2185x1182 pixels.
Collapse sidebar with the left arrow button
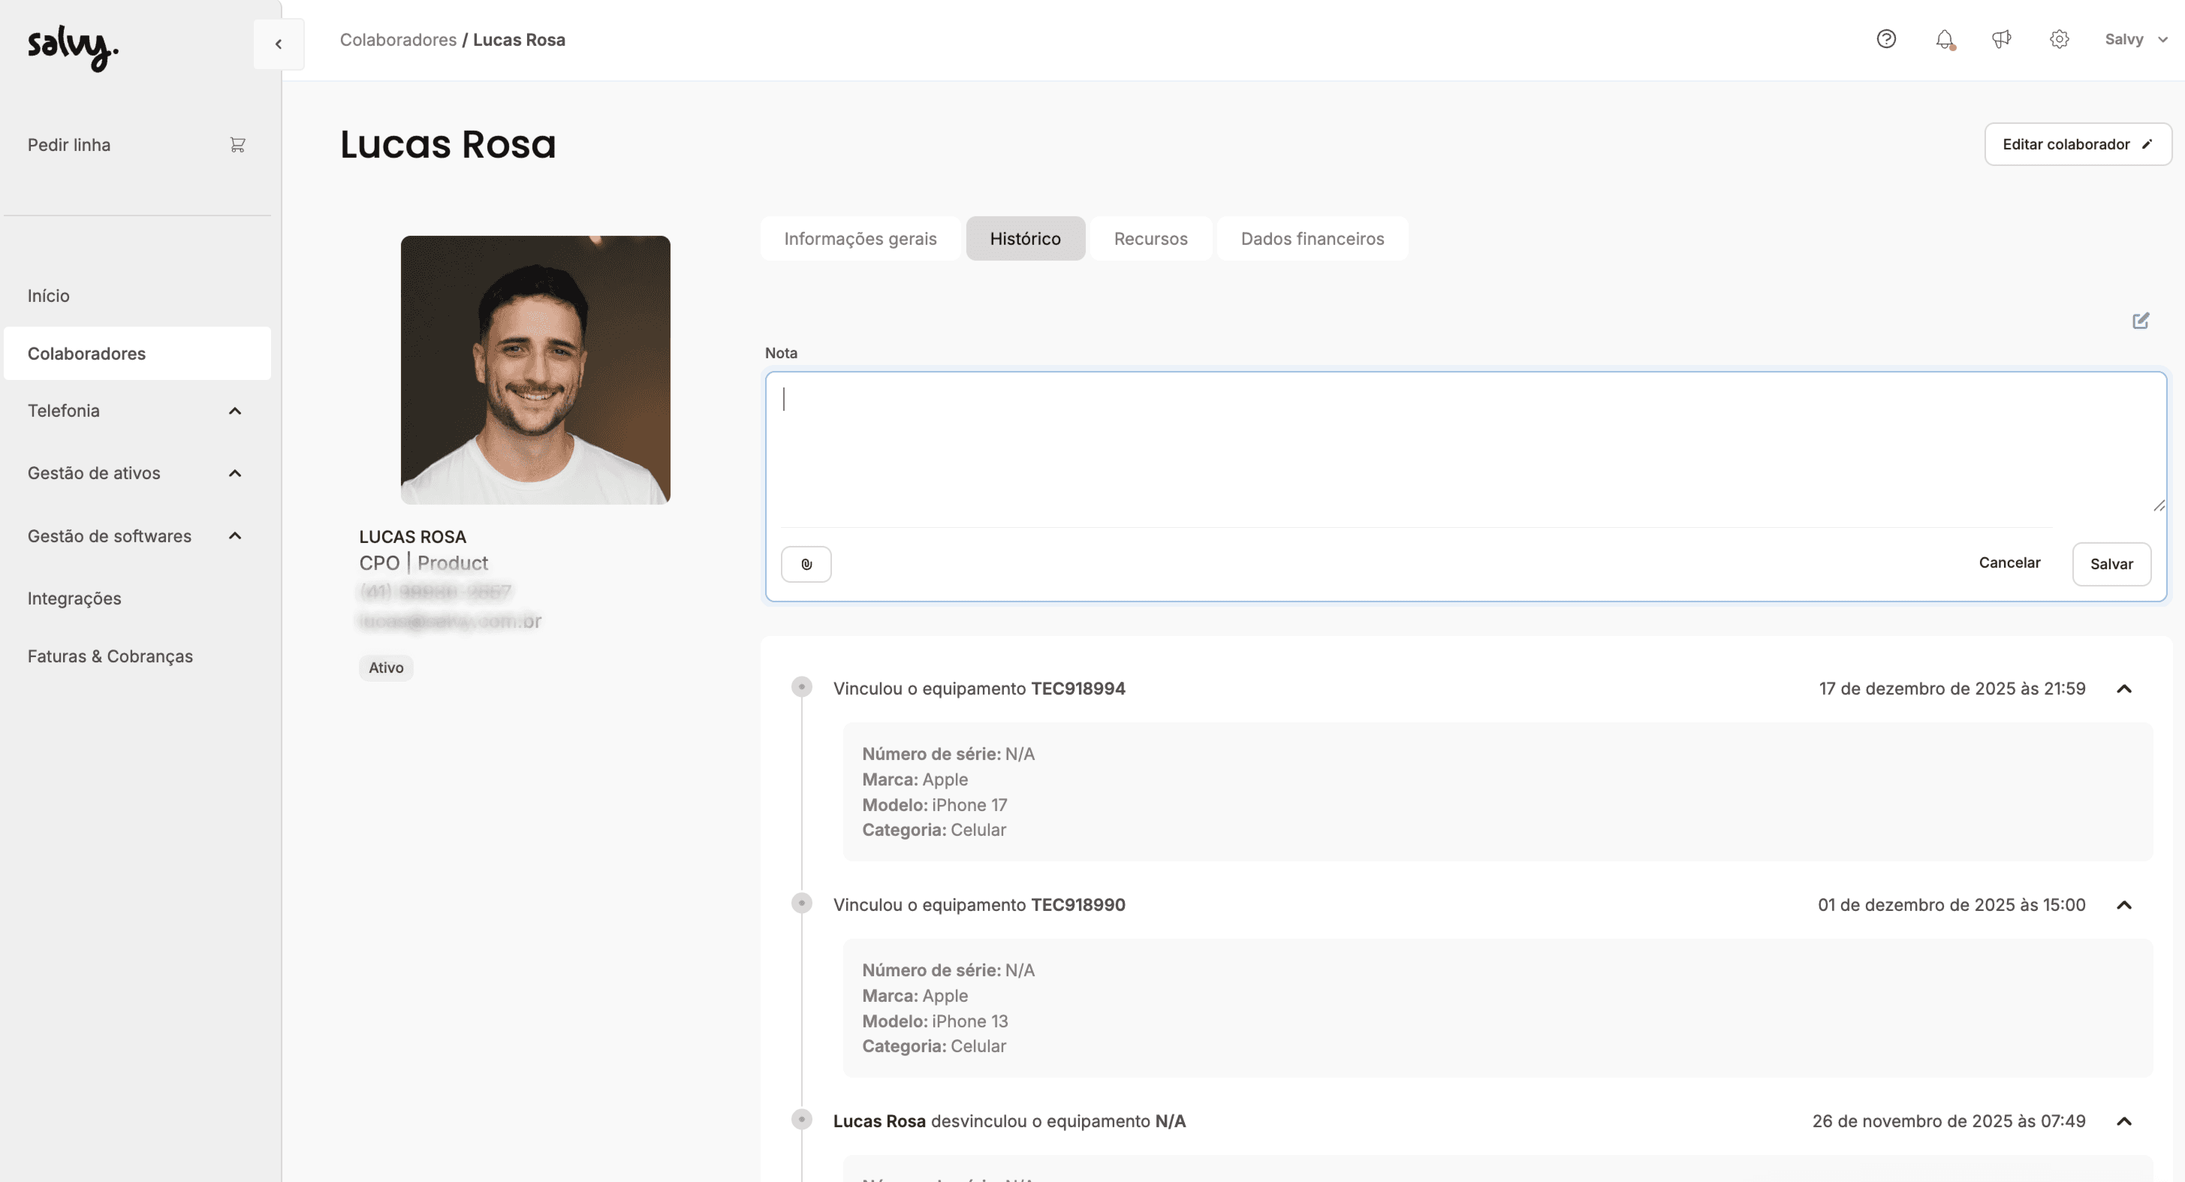tap(279, 44)
